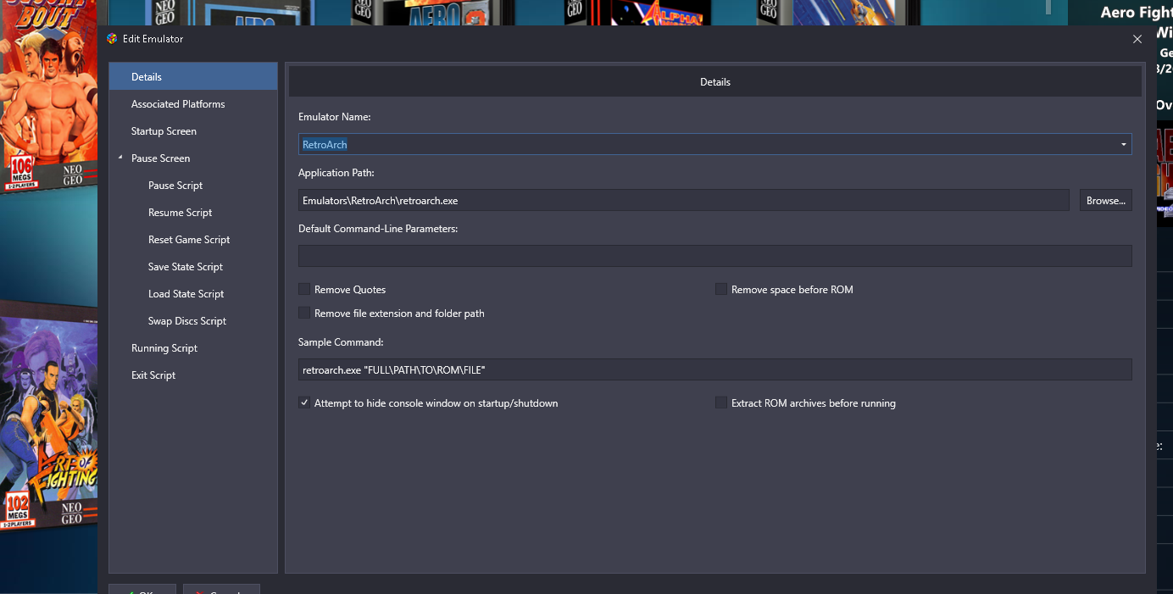Uncheck Attempt to hide console window option
Screen dimensions: 1173x594
click(304, 402)
